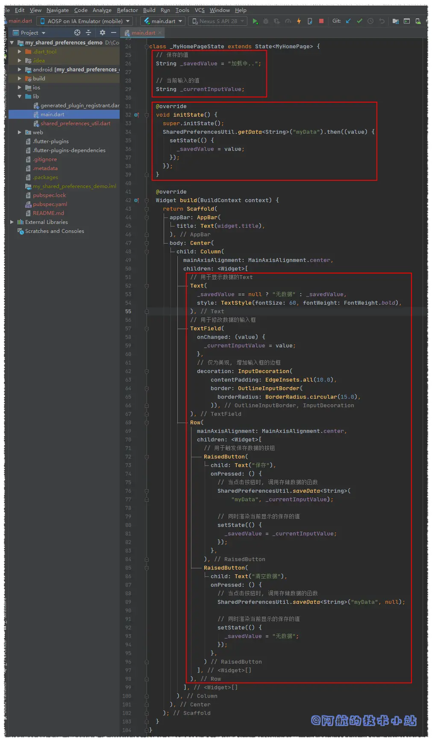This screenshot has height=741, width=432.
Task: Open the Nexus 5 API 28 dropdown
Action: (x=218, y=21)
